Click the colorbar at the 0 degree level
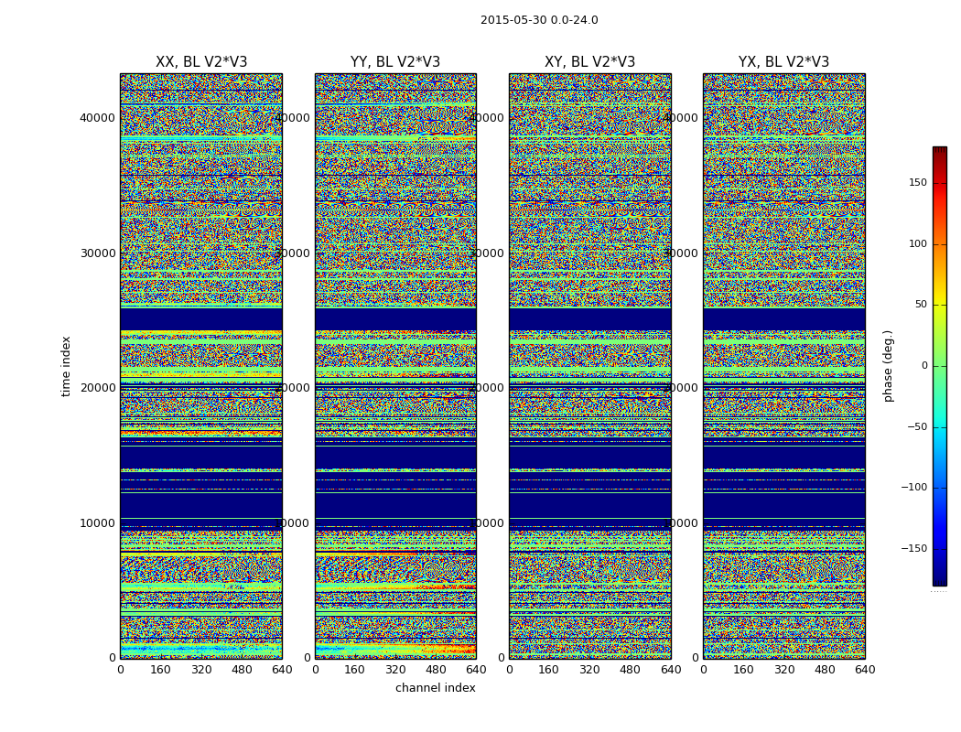This screenshot has height=732, width=961. click(x=940, y=366)
